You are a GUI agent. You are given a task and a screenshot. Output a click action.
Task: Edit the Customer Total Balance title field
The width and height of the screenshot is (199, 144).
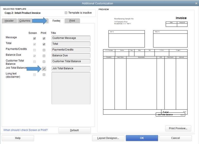(x=71, y=61)
